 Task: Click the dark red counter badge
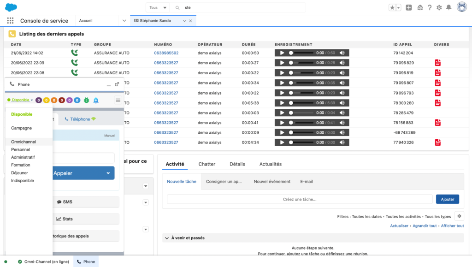click(62, 100)
